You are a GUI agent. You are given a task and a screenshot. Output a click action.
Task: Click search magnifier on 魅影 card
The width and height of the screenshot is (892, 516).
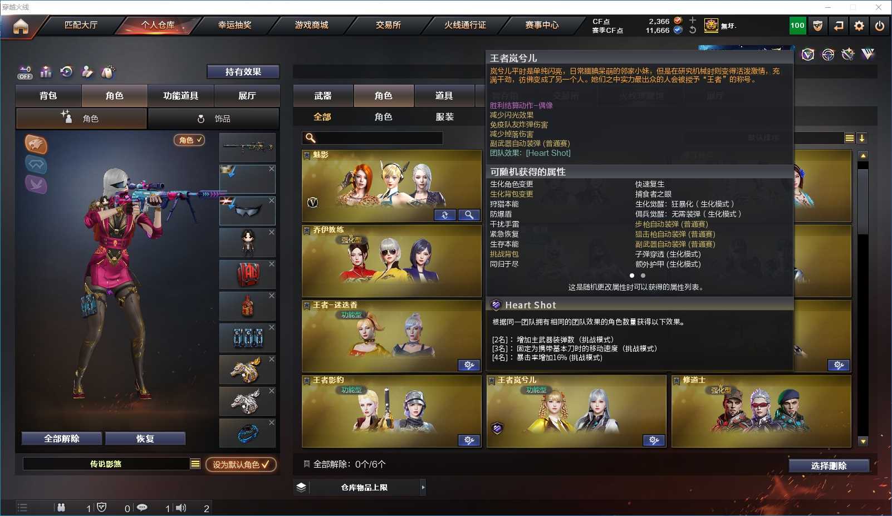coord(469,215)
